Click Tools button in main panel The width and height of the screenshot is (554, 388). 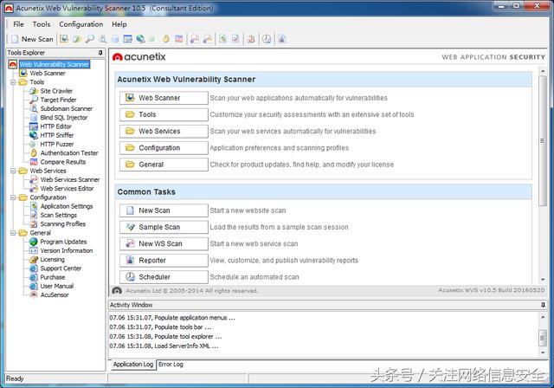pyautogui.click(x=164, y=114)
